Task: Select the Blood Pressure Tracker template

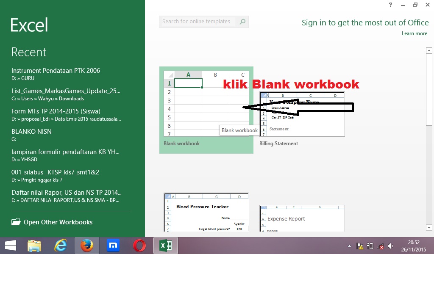Action: [x=206, y=212]
